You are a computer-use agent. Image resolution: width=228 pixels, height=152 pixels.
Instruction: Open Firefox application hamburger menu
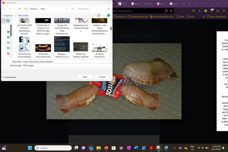tap(224, 11)
